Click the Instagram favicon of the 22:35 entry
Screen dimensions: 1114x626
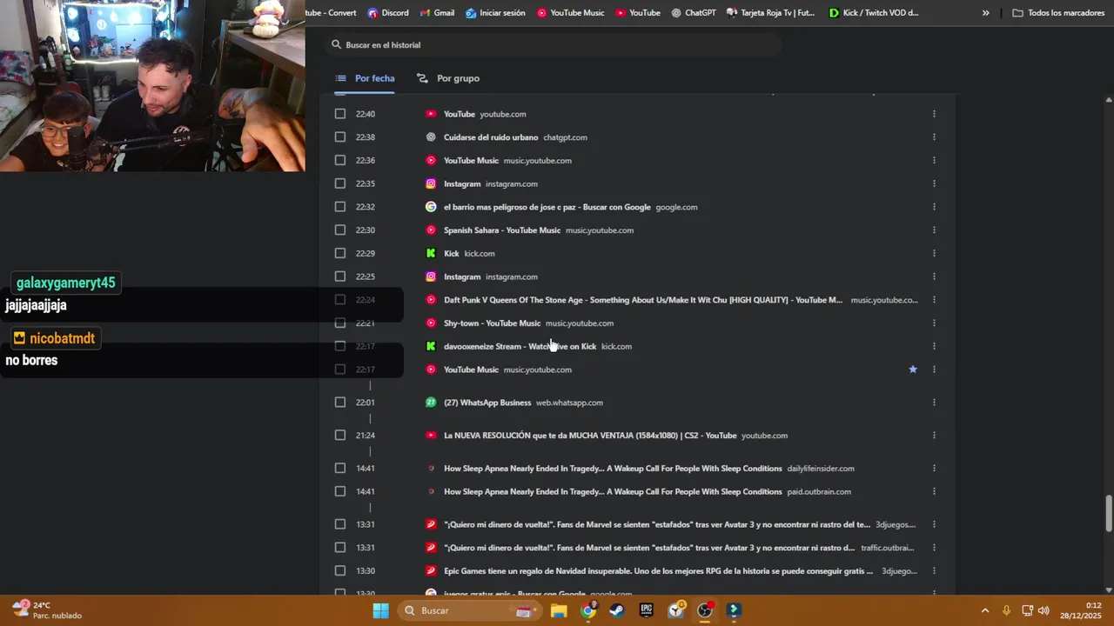pos(431,183)
